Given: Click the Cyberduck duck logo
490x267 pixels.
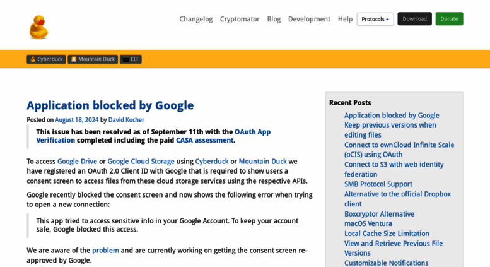Looking at the screenshot, I should pos(38,27).
